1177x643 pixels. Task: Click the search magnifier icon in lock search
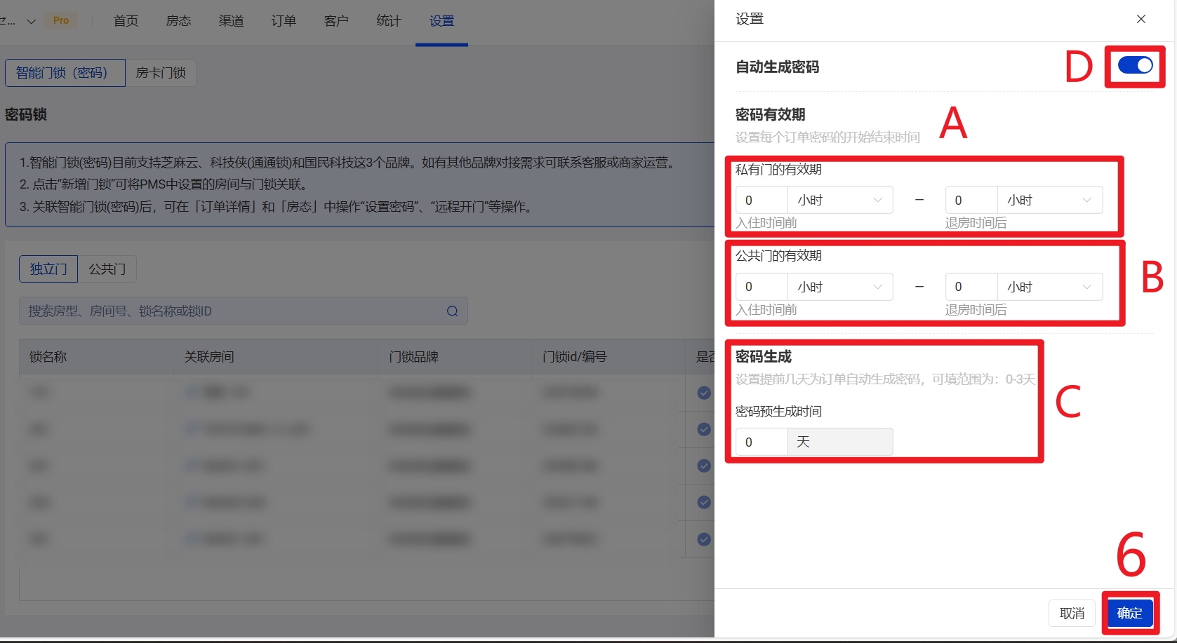(x=453, y=311)
